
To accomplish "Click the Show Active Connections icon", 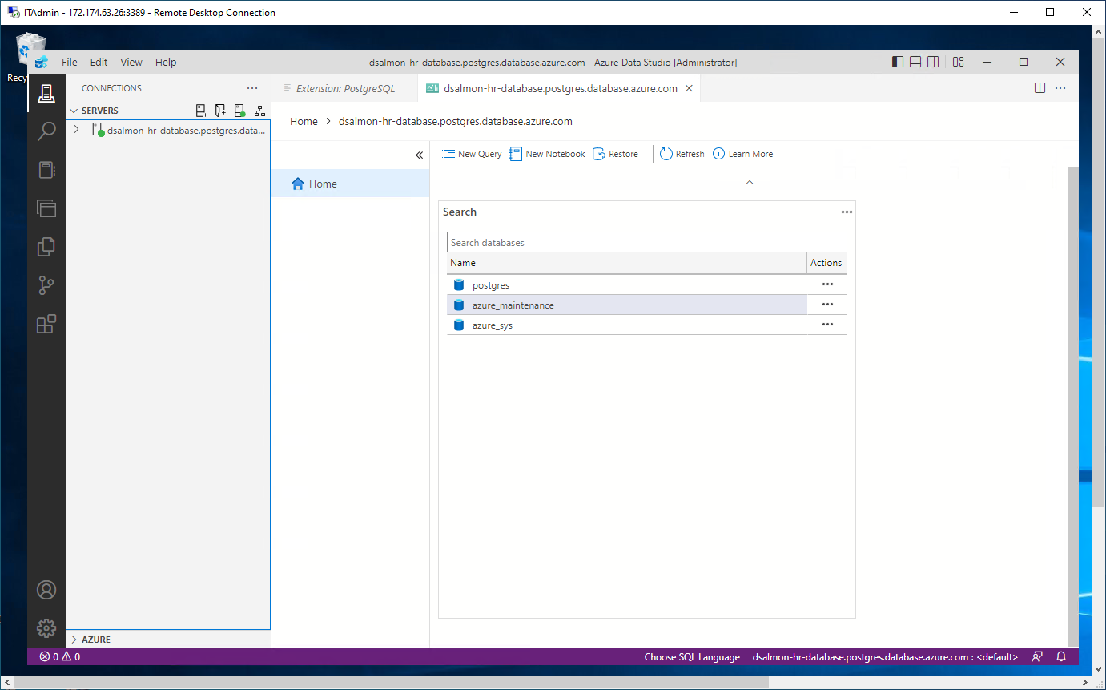I will point(239,111).
